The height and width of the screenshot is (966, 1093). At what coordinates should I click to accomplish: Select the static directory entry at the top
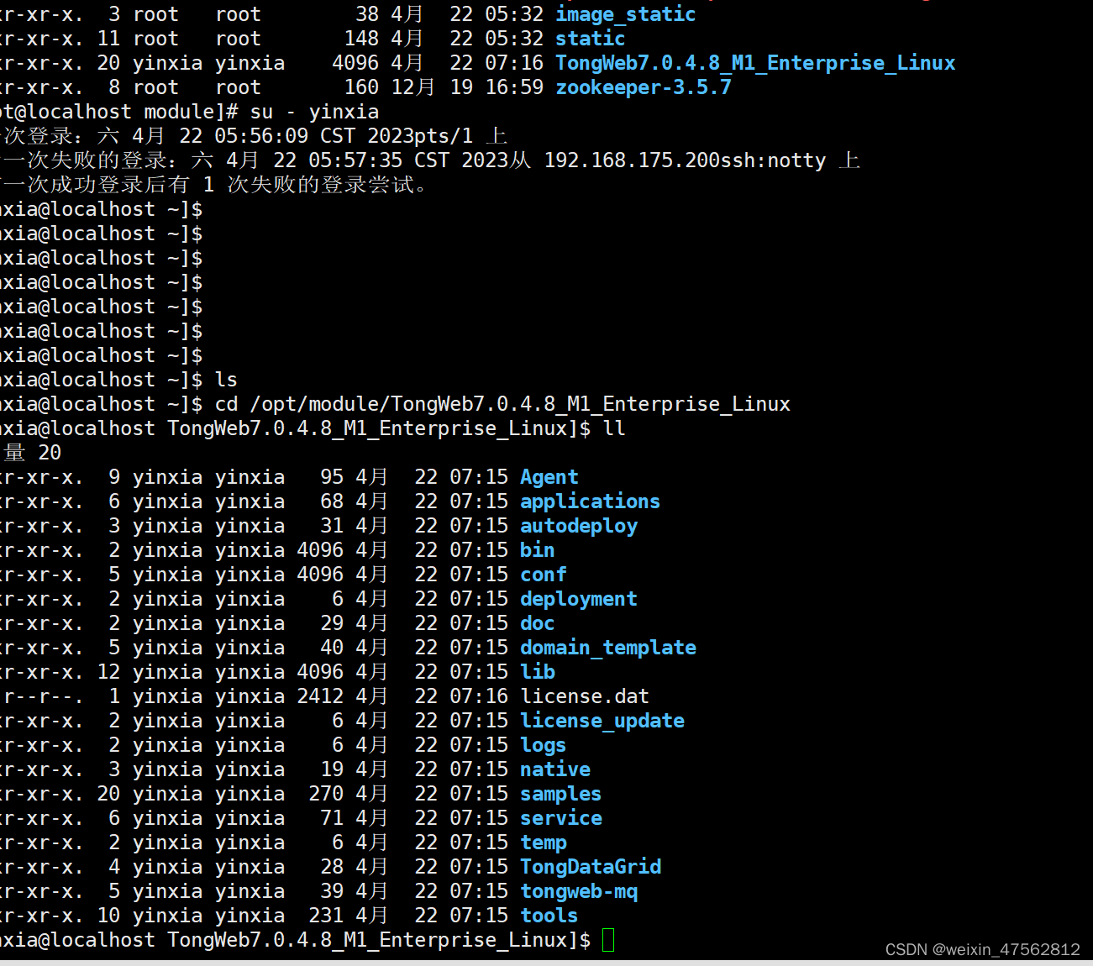[590, 39]
